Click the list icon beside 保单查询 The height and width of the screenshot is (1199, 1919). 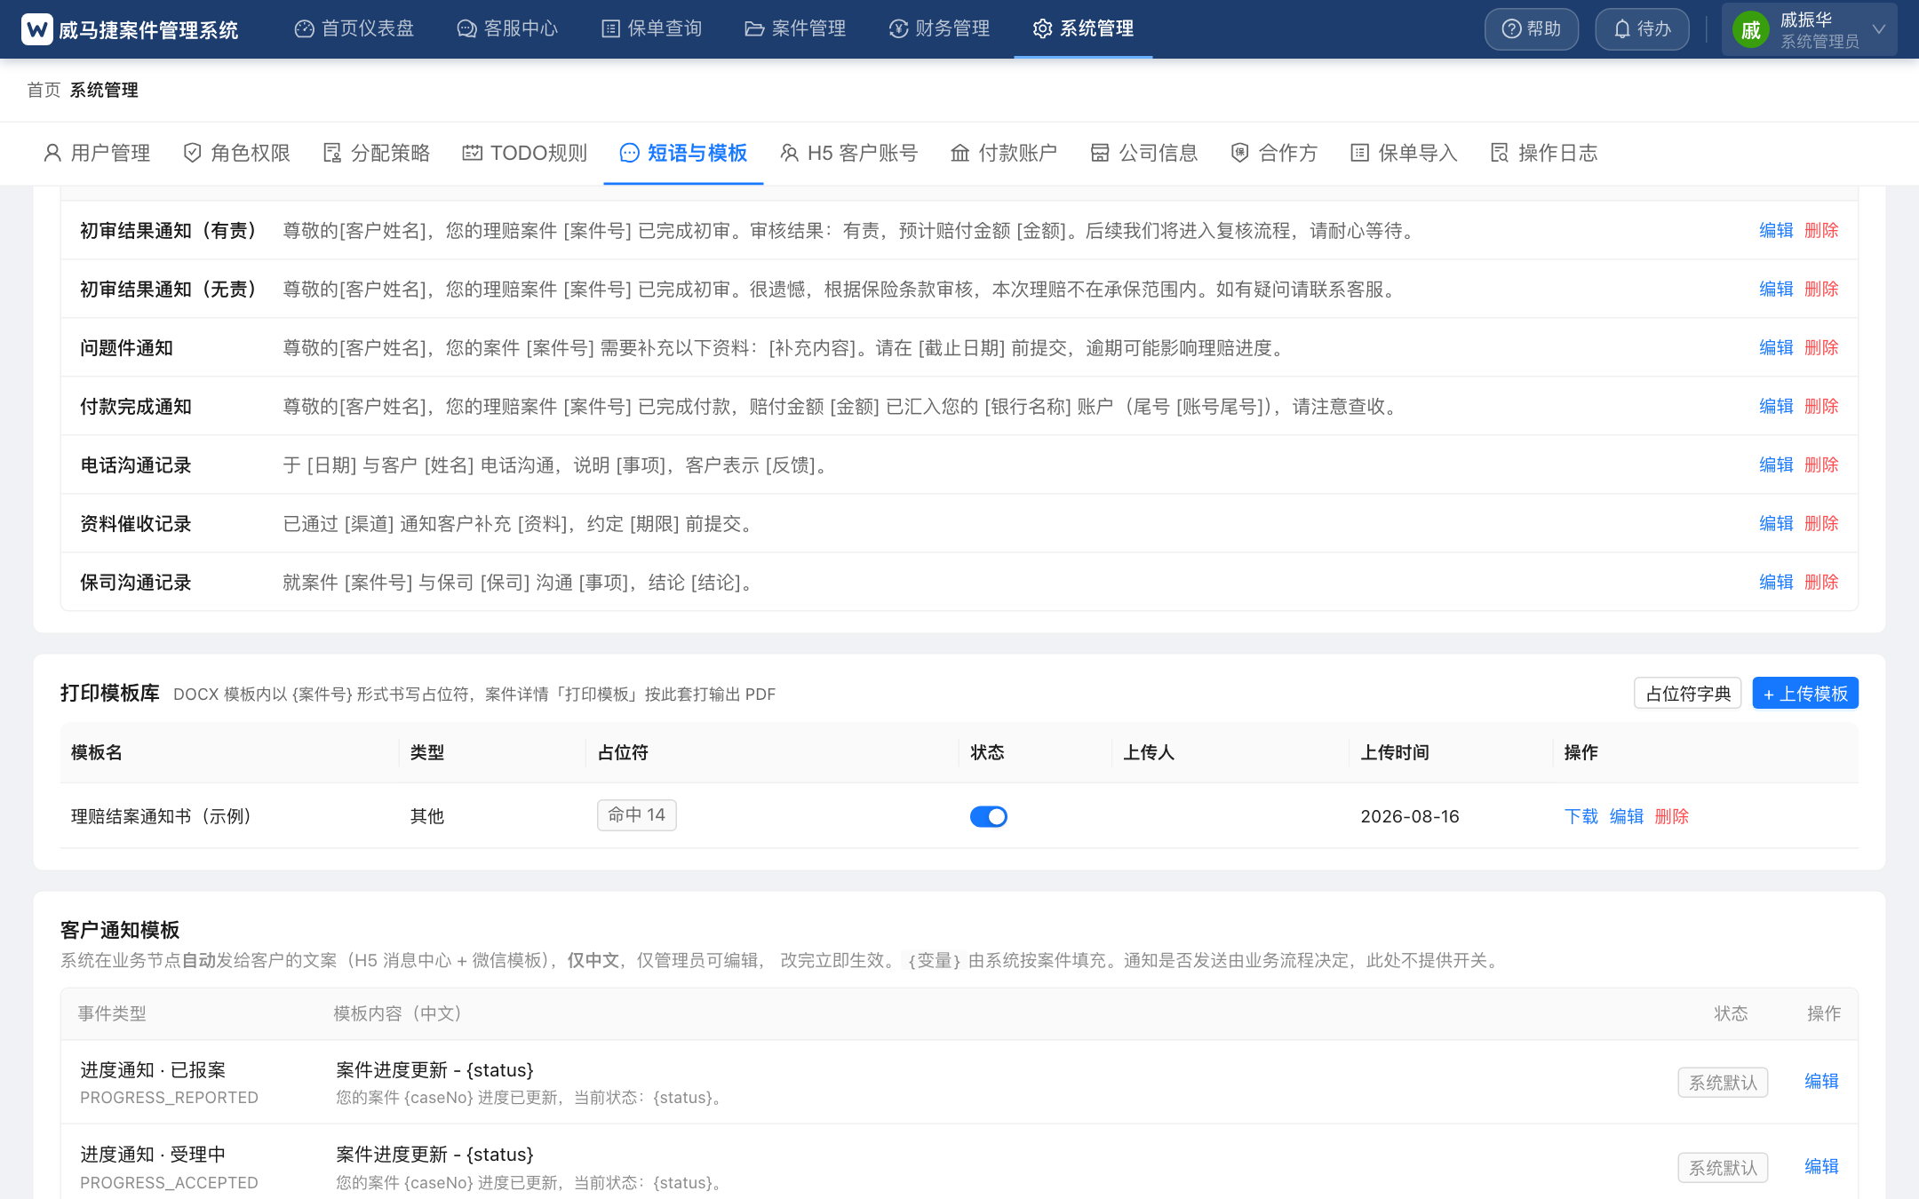(x=610, y=29)
